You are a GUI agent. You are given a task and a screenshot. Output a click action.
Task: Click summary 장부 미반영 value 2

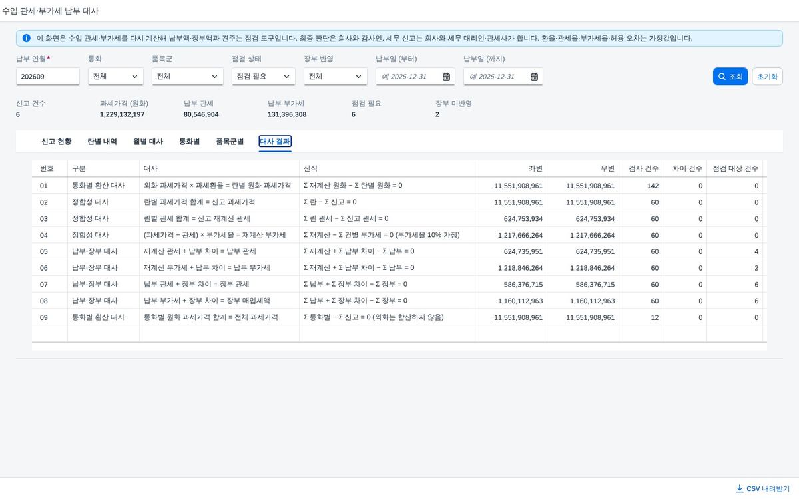click(x=437, y=114)
